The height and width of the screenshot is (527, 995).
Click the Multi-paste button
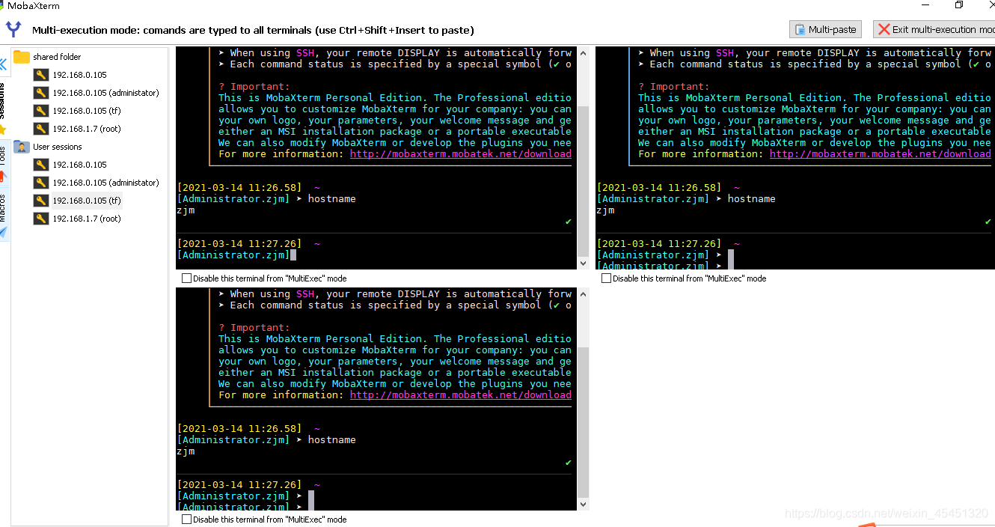click(x=825, y=29)
